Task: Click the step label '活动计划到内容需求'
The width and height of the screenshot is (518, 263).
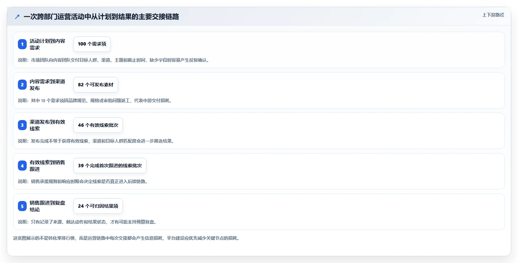Action: pos(48,44)
